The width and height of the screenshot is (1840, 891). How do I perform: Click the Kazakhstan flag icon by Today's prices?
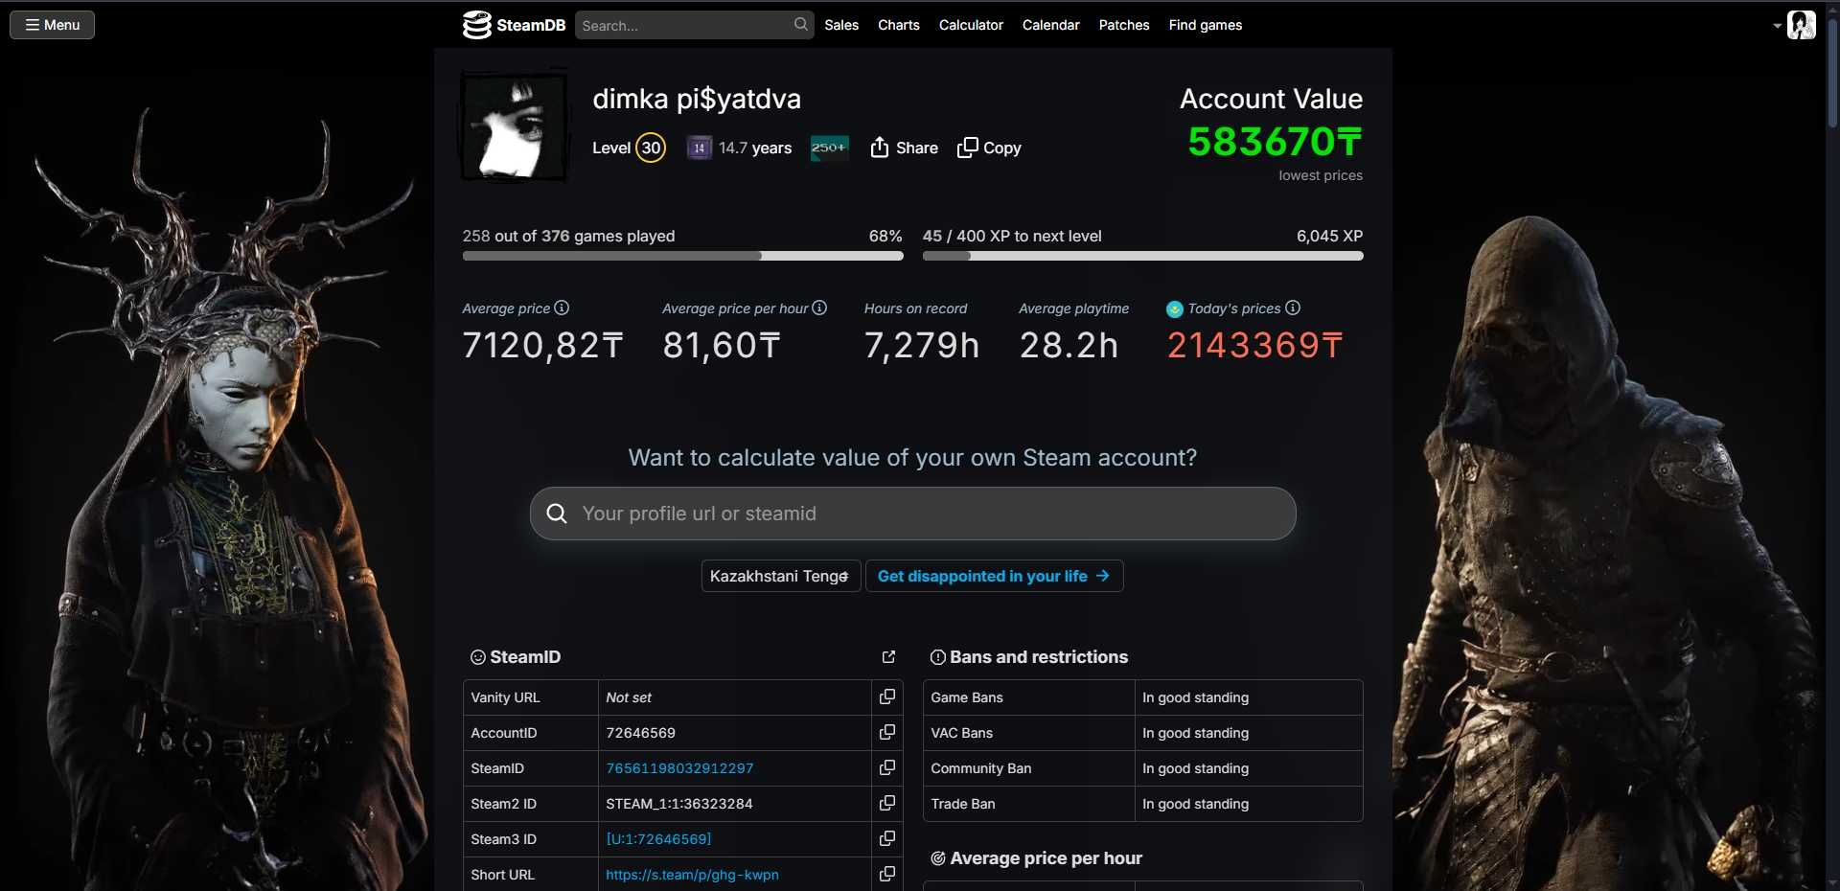pyautogui.click(x=1175, y=308)
